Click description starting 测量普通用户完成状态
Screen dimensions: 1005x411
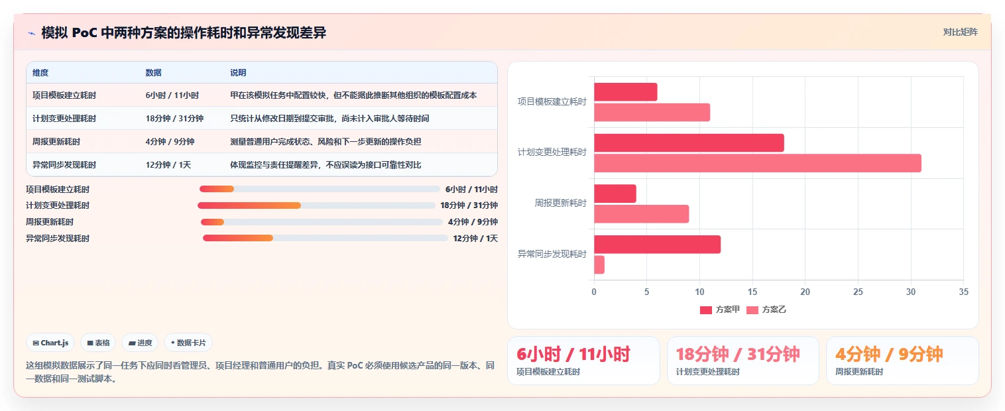pyautogui.click(x=325, y=142)
